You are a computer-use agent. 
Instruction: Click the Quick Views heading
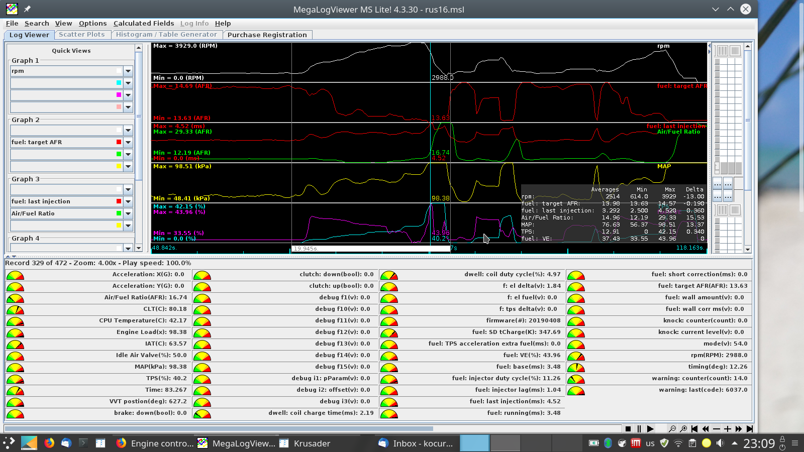pyautogui.click(x=71, y=51)
